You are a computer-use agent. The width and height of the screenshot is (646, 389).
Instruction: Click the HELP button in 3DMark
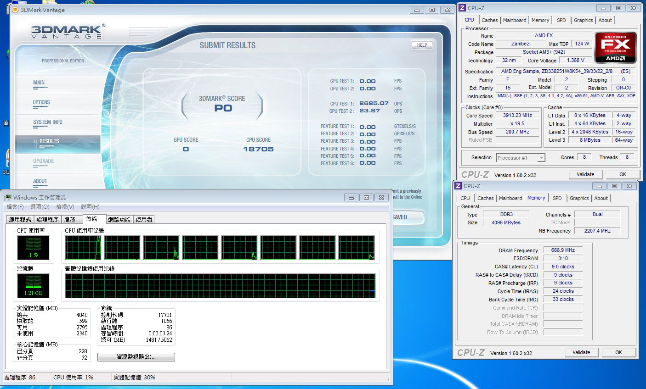pos(421,45)
